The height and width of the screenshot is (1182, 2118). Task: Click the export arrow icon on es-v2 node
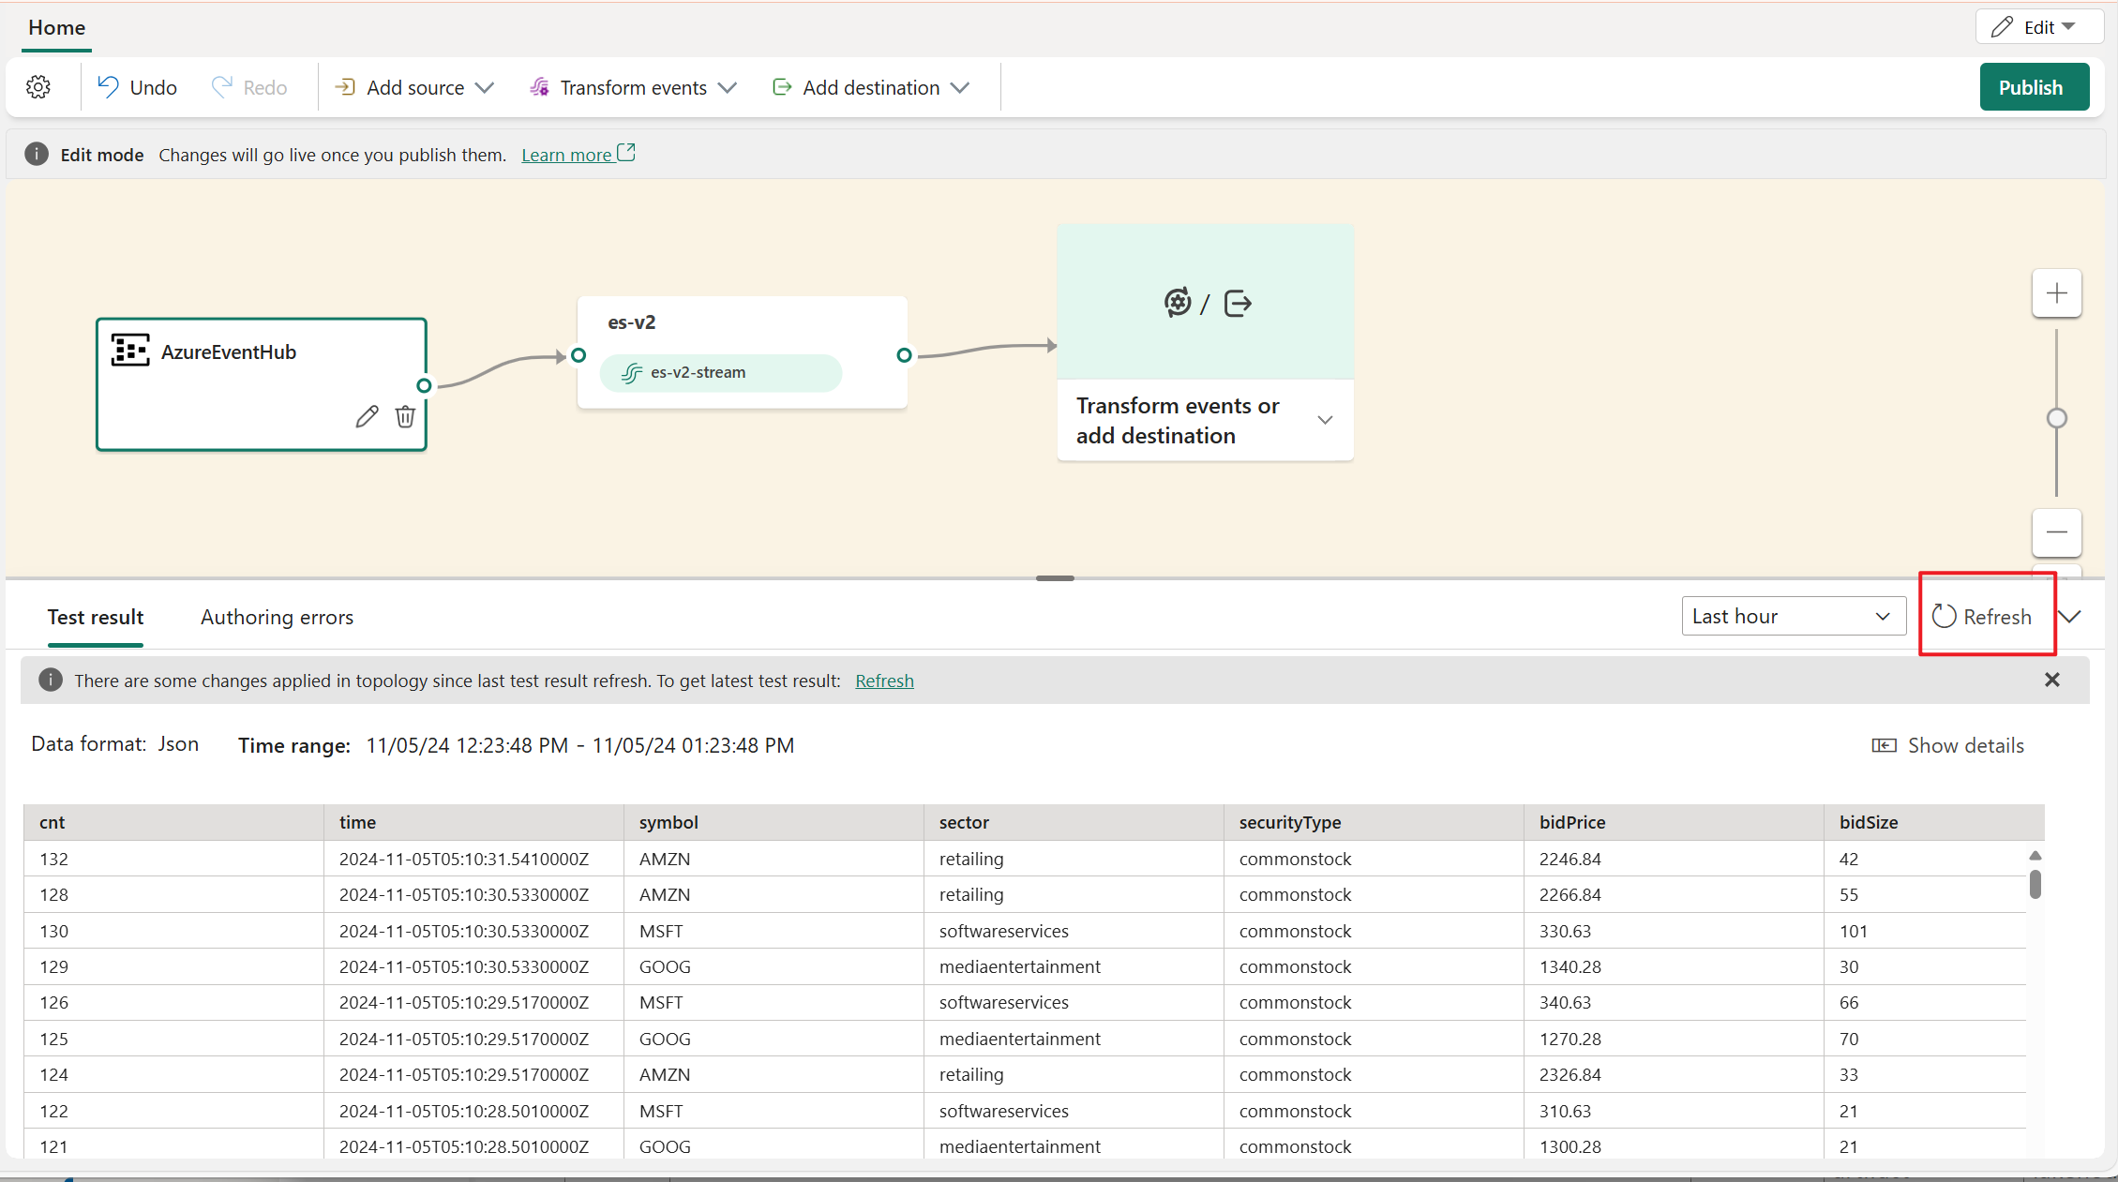1237,303
